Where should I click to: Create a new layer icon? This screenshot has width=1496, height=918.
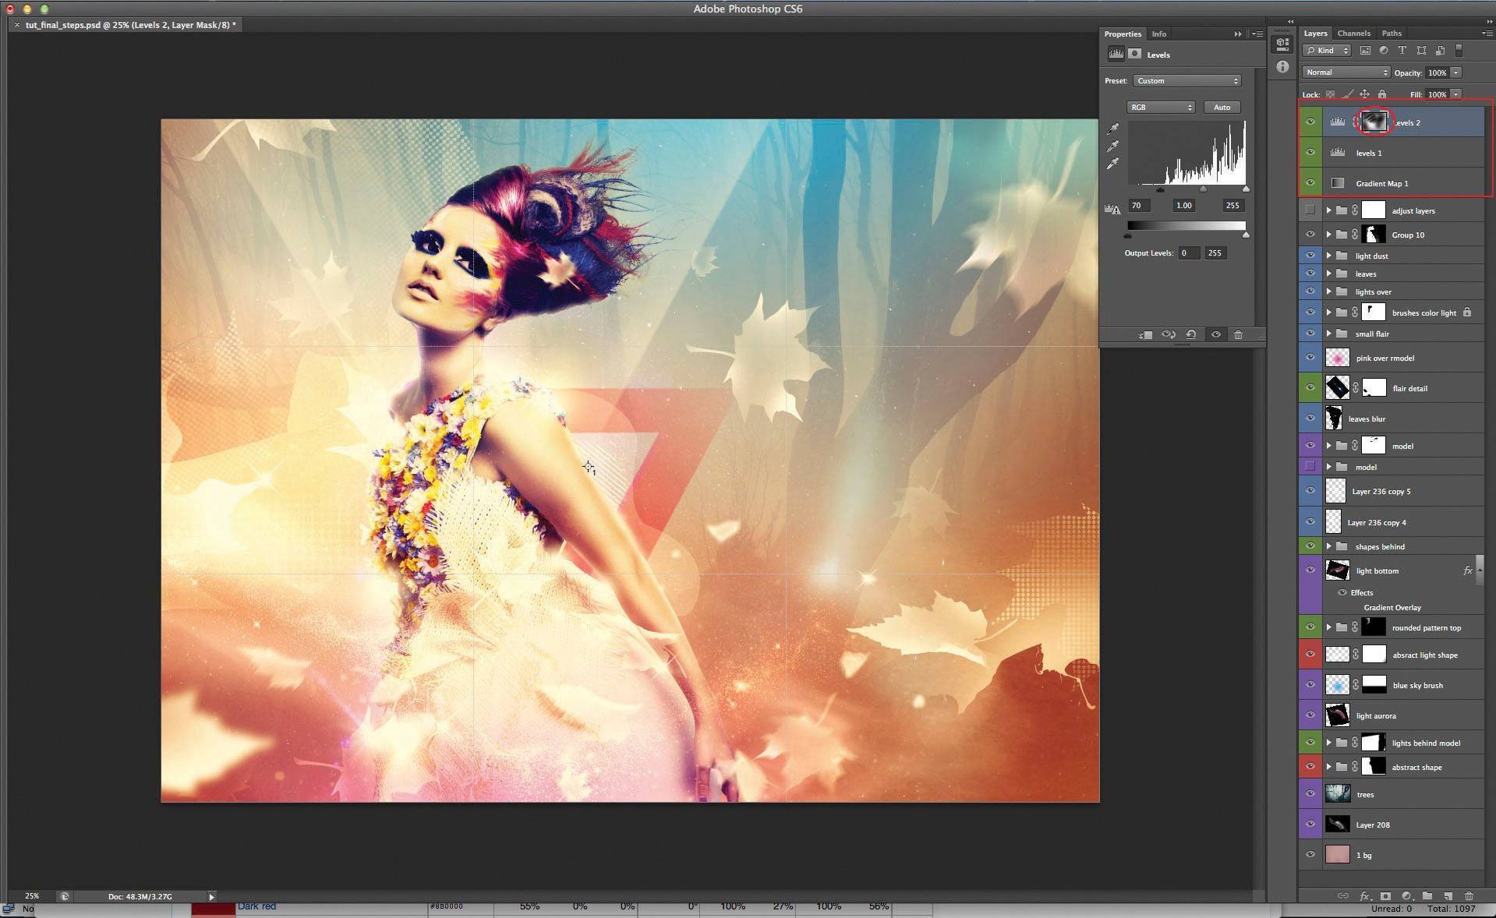pos(1448,896)
